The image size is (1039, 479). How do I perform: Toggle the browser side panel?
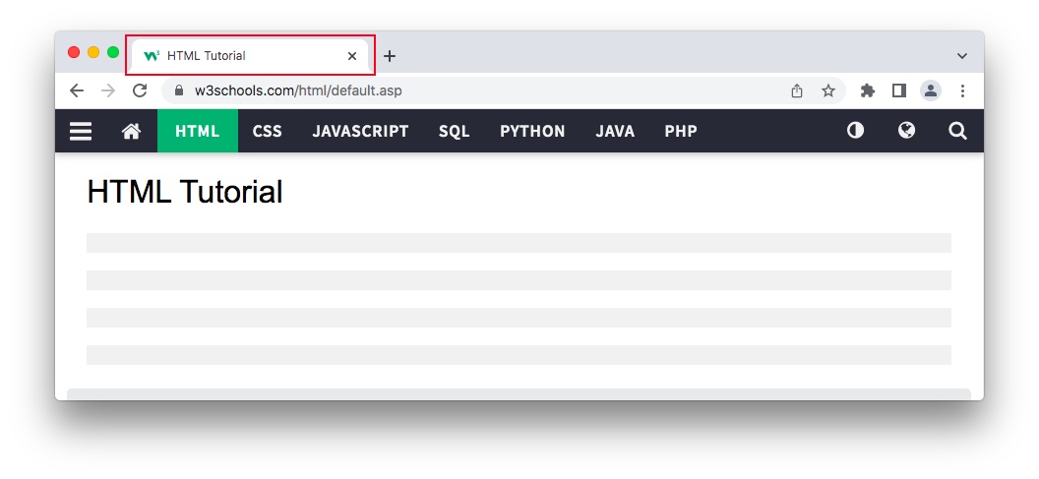coord(898,90)
